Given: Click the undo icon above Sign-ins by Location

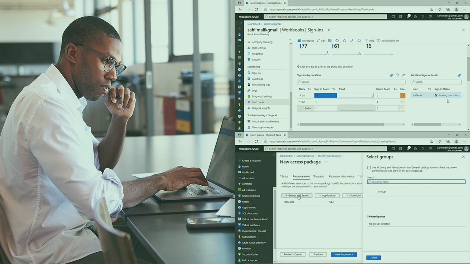Looking at the screenshot, I should (x=397, y=75).
